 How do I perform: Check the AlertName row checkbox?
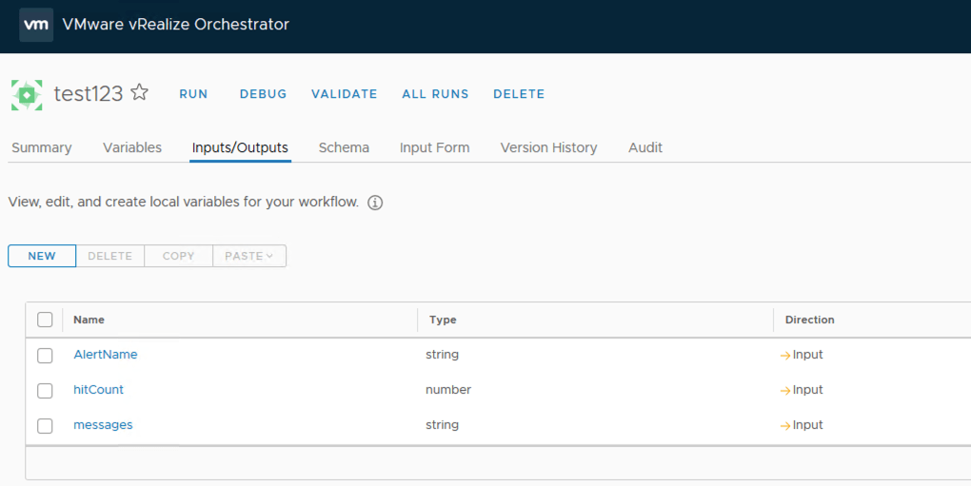(x=45, y=356)
